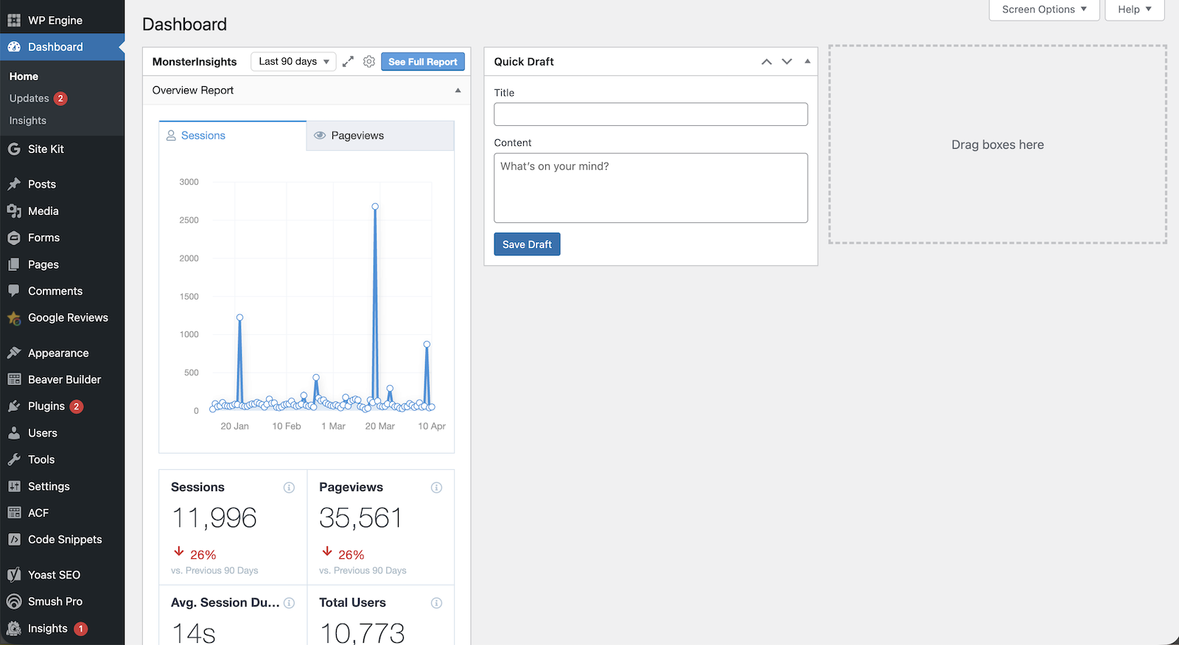Click the highest chart peak data point
The width and height of the screenshot is (1179, 645).
375,207
